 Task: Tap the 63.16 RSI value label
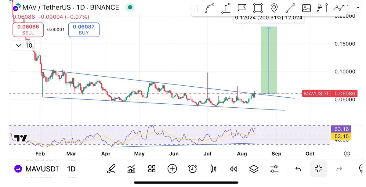(341, 129)
